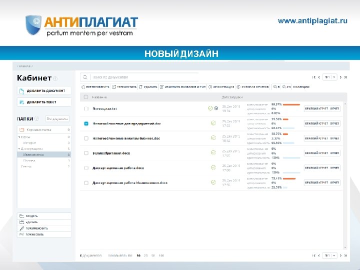Screen dimensions: 360x270
Task: Click the add to collection 'В' icon
Action: [275, 87]
